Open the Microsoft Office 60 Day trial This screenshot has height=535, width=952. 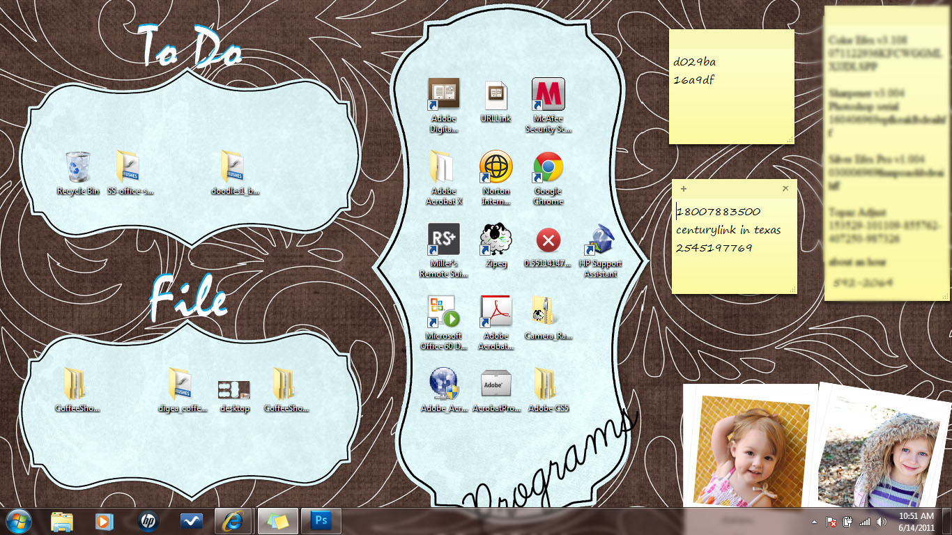coord(443,312)
